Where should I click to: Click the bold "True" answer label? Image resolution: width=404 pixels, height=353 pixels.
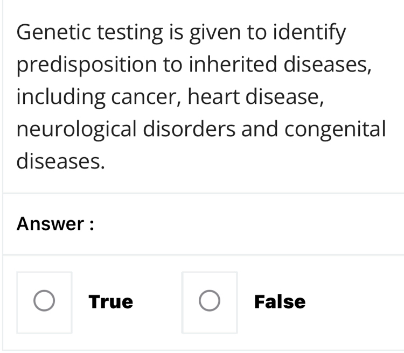point(111,302)
